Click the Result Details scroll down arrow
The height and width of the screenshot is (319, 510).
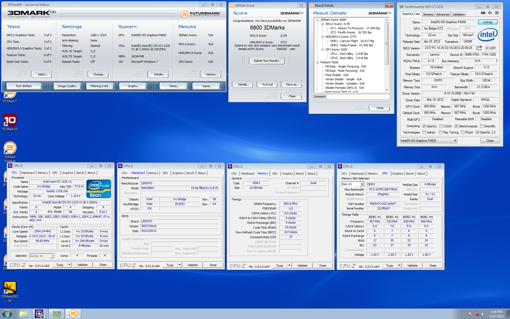pyautogui.click(x=386, y=90)
